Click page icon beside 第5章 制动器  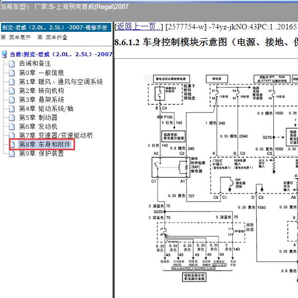coord(12,118)
